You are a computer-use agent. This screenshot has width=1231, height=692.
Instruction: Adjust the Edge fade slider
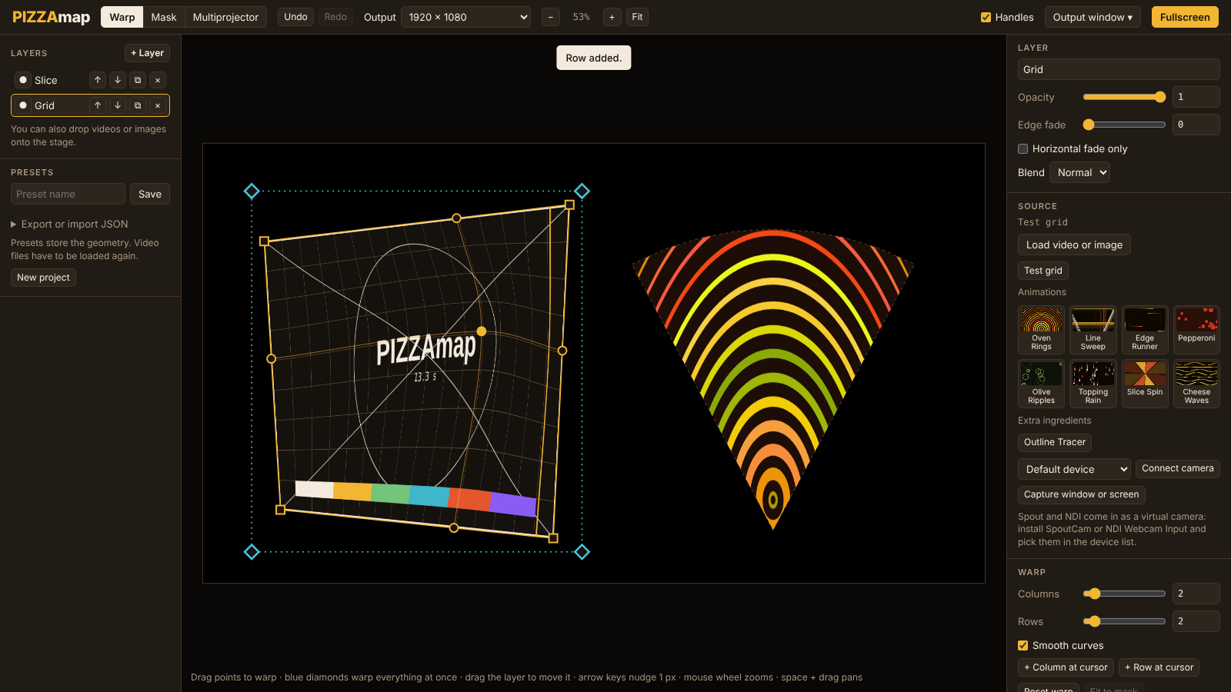tap(1124, 125)
